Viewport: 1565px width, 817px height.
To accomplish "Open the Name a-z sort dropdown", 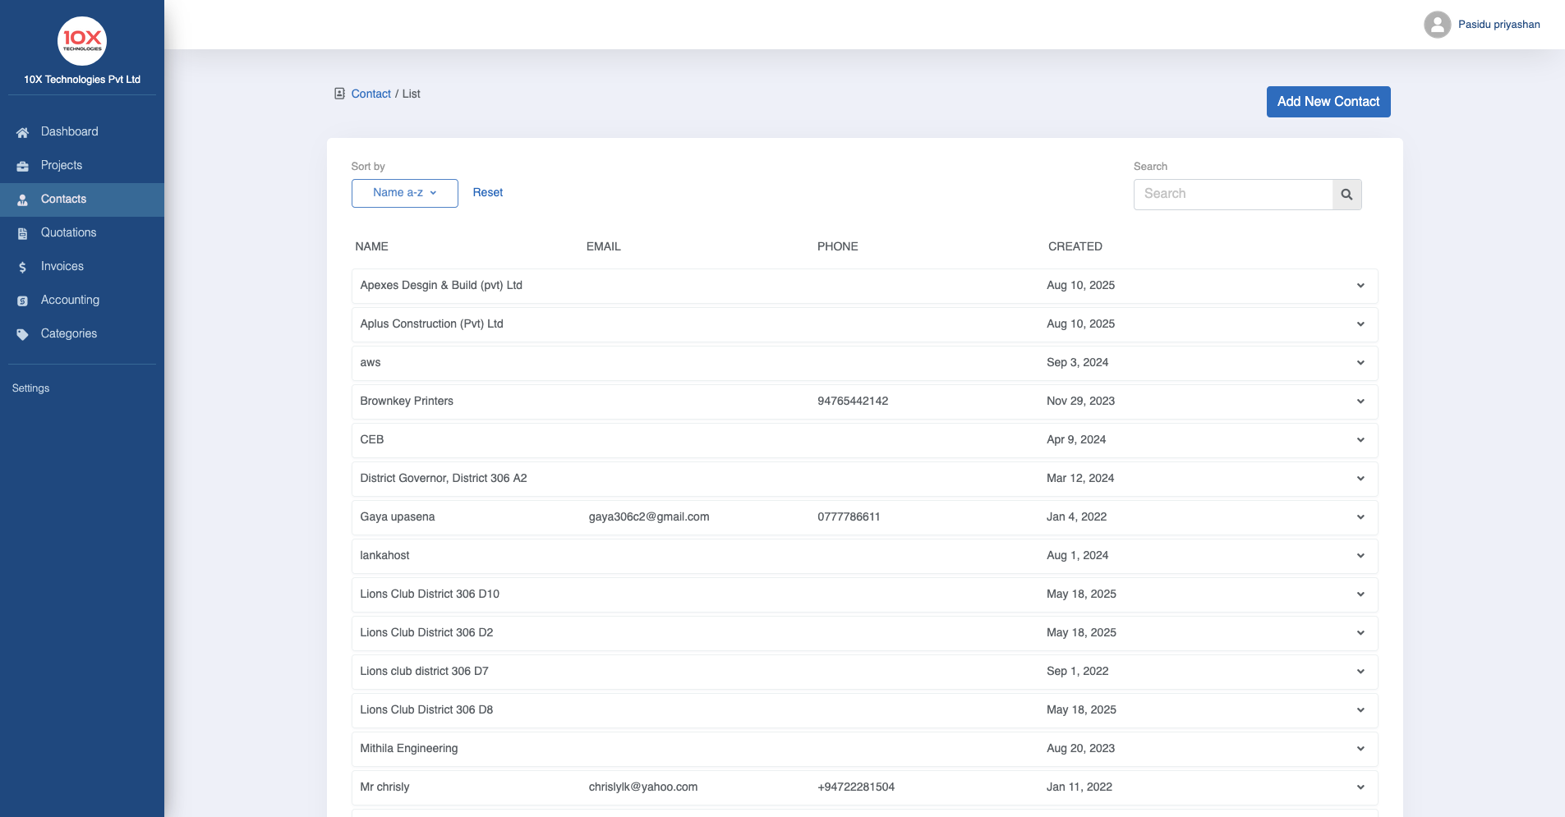I will (404, 193).
